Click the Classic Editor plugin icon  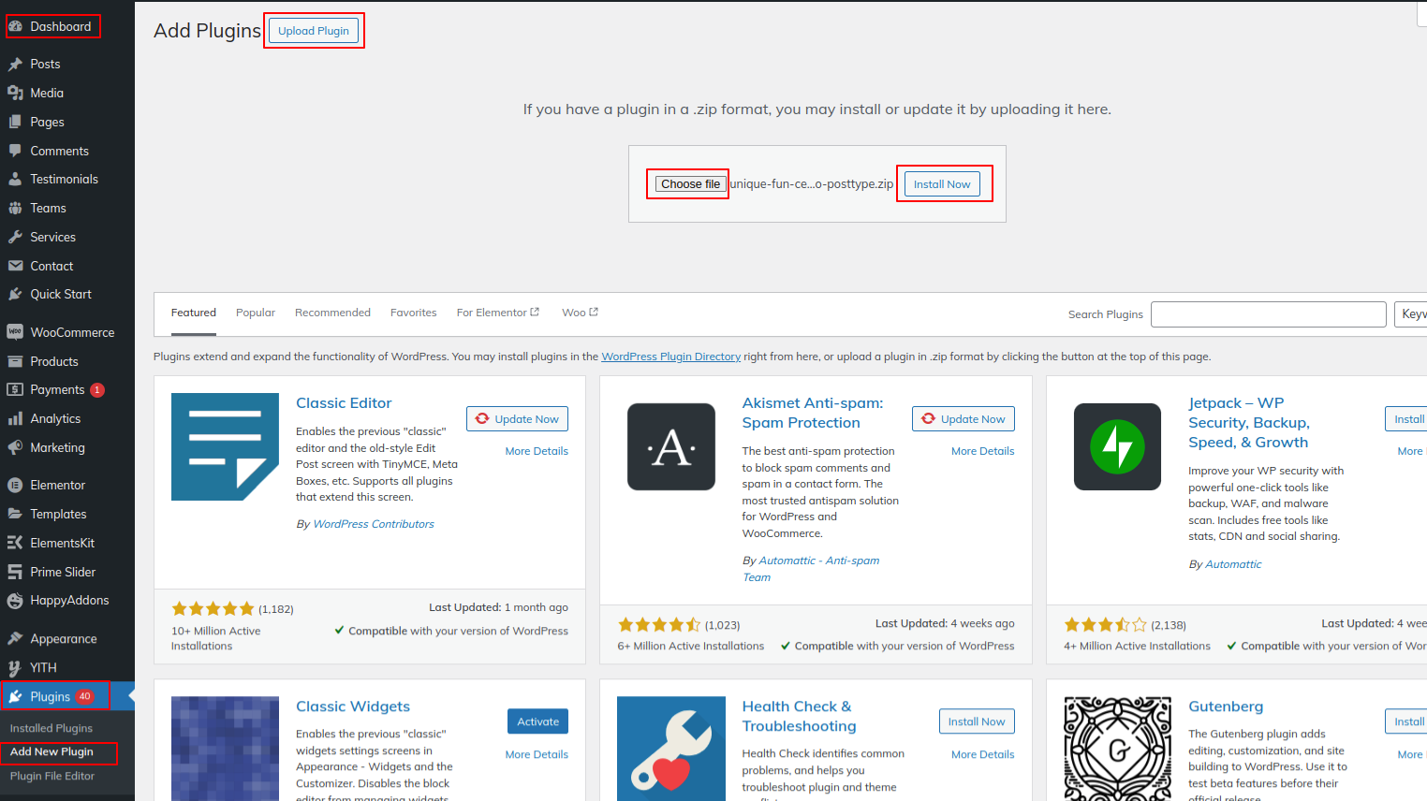[x=225, y=446]
